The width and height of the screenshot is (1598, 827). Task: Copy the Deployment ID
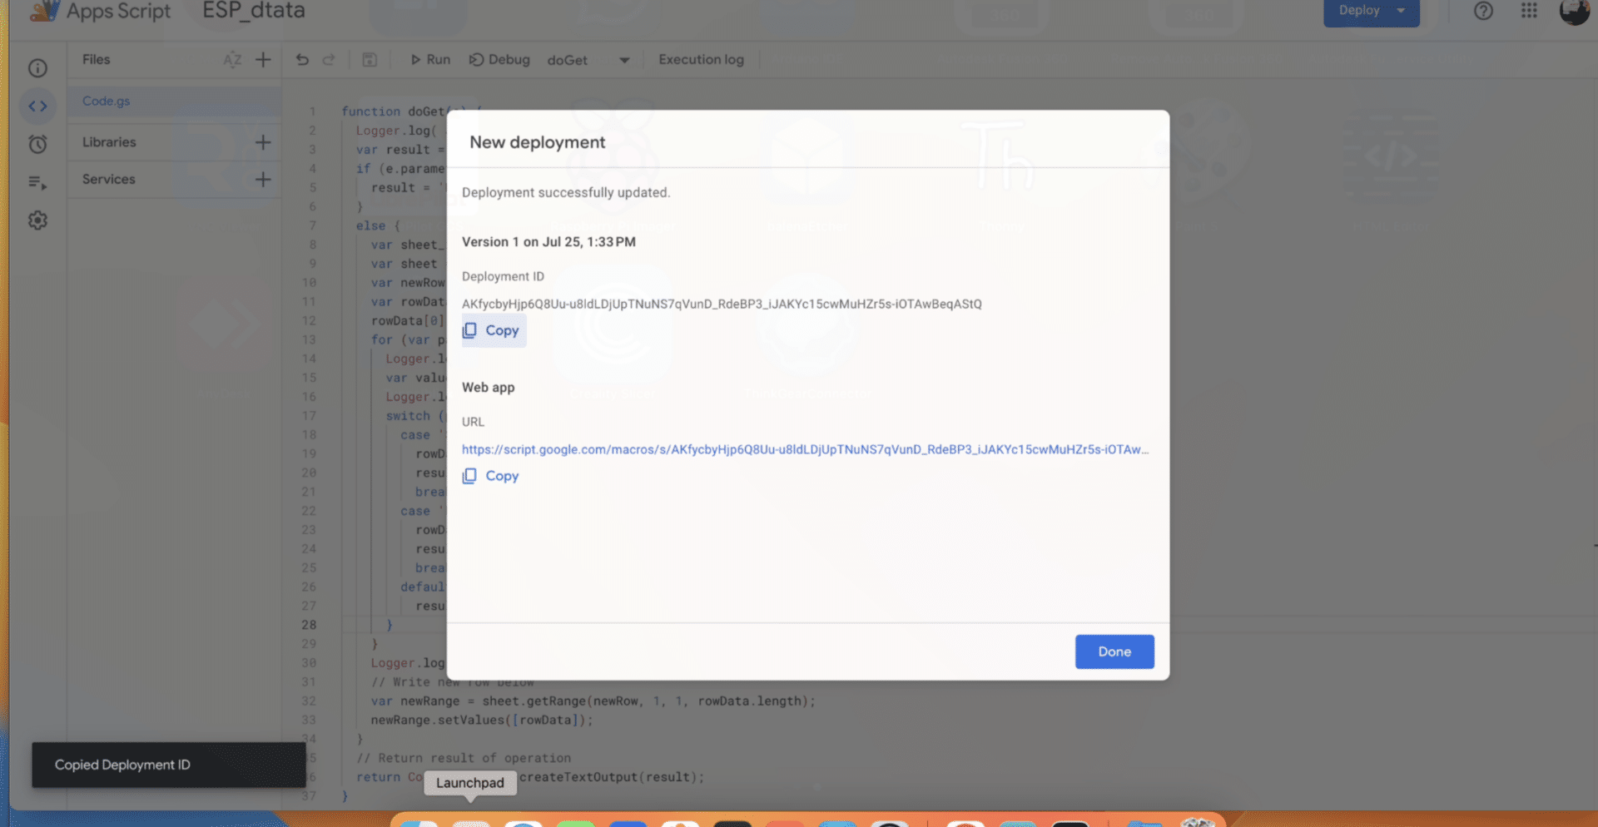[493, 330]
